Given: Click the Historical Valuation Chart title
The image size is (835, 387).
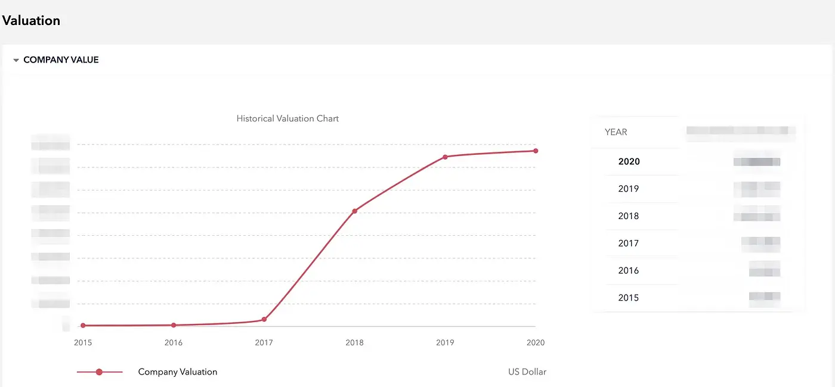Looking at the screenshot, I should point(287,118).
